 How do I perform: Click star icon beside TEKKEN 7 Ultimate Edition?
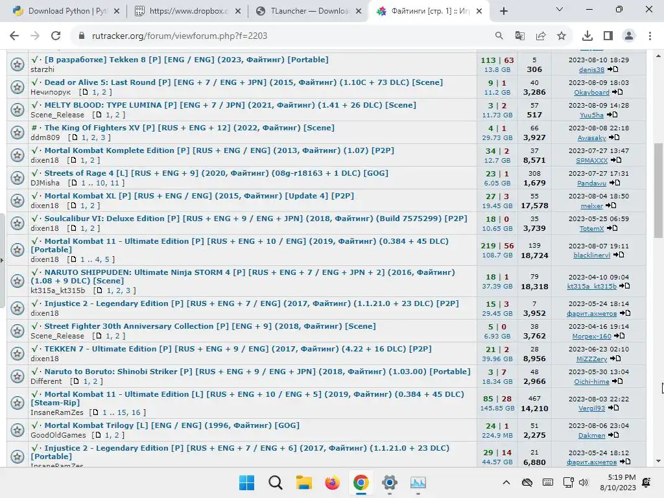click(x=18, y=353)
